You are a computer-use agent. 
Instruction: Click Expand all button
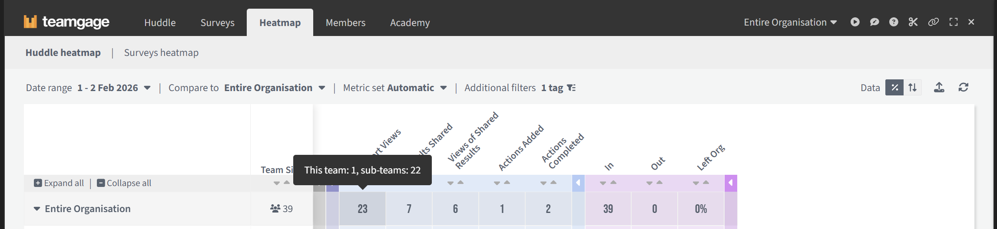[x=59, y=183]
